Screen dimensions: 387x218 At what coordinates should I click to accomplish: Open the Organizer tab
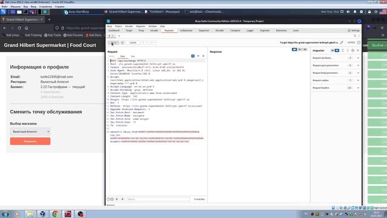tap(265, 30)
